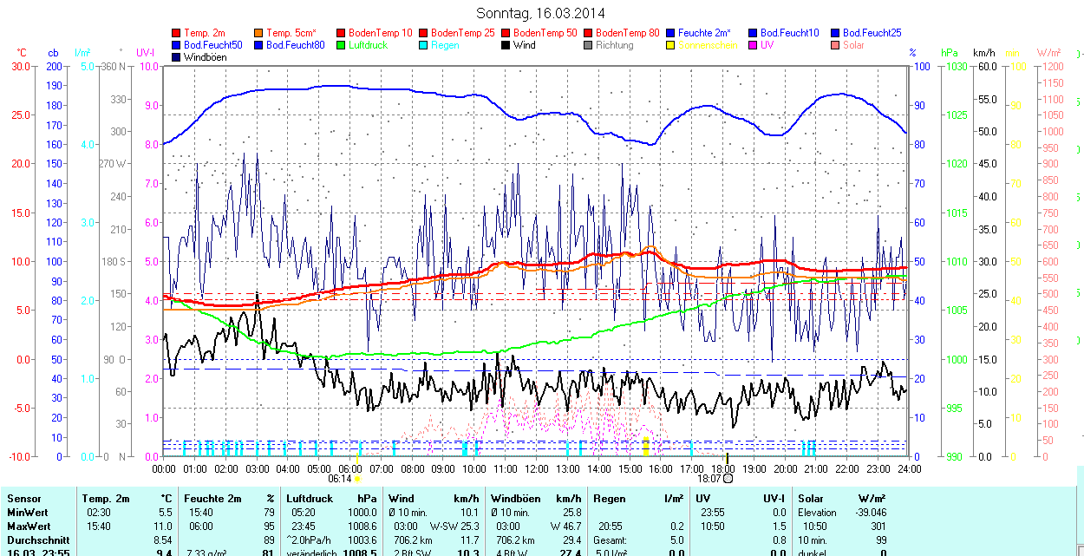Image resolution: width=1084 pixels, height=556 pixels.
Task: Click the MaxWert row label
Action: (x=28, y=527)
